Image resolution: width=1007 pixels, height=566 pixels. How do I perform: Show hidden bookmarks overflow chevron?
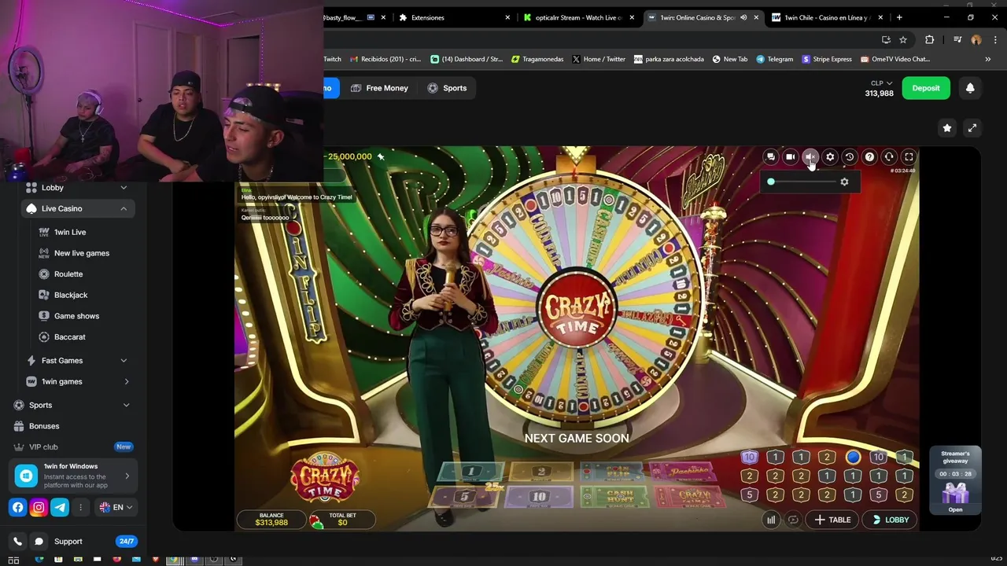coord(987,59)
